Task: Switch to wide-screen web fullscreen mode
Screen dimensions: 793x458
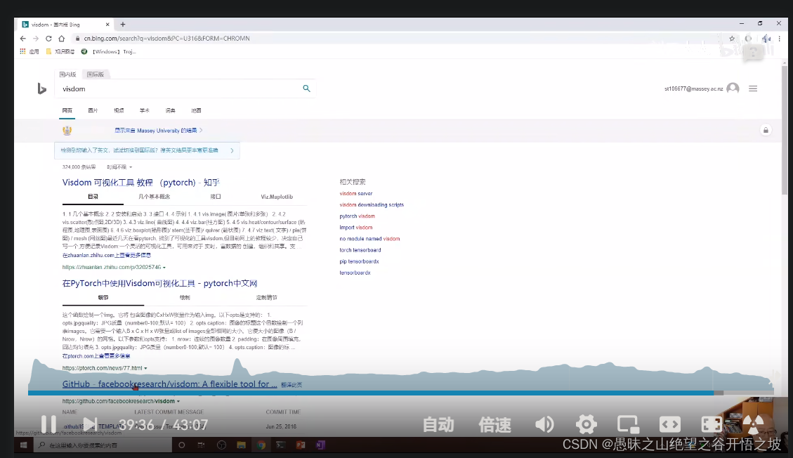Action: pyautogui.click(x=669, y=424)
